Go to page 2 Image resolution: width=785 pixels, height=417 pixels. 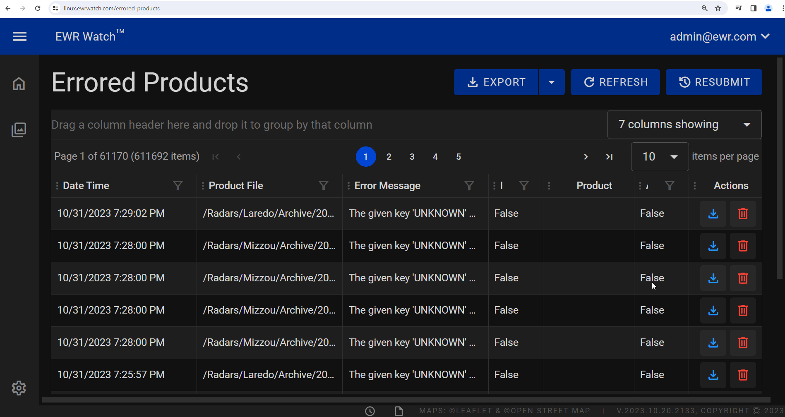(389, 157)
